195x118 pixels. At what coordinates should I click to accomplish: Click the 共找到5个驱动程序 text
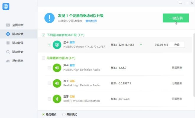[70, 21]
